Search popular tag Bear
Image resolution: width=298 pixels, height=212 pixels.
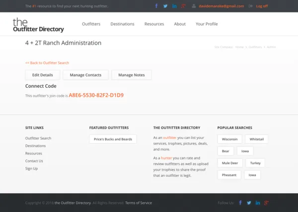[225, 151]
